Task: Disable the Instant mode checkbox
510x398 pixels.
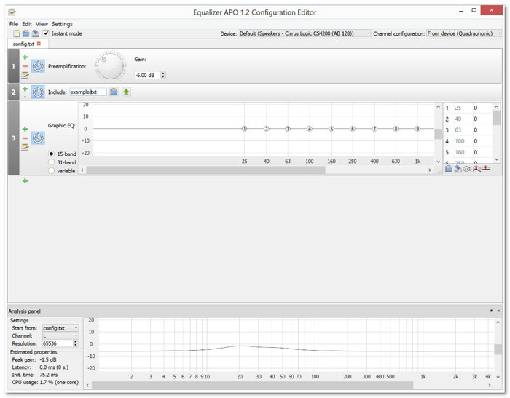Action: 46,33
